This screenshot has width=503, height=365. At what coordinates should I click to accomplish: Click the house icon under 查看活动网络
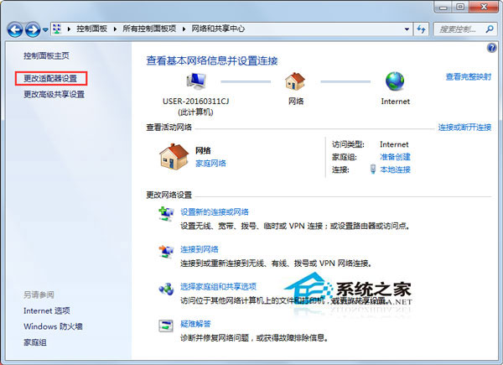pos(173,156)
